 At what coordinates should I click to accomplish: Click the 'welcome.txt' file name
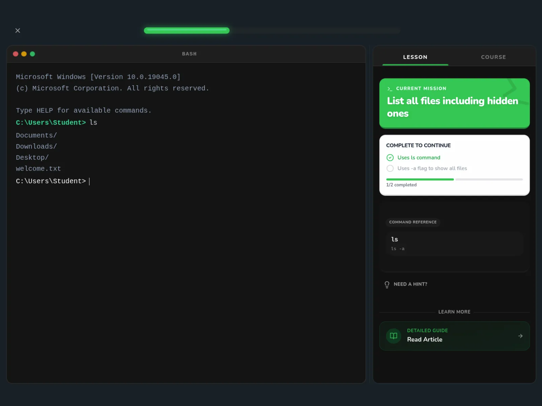pyautogui.click(x=39, y=169)
